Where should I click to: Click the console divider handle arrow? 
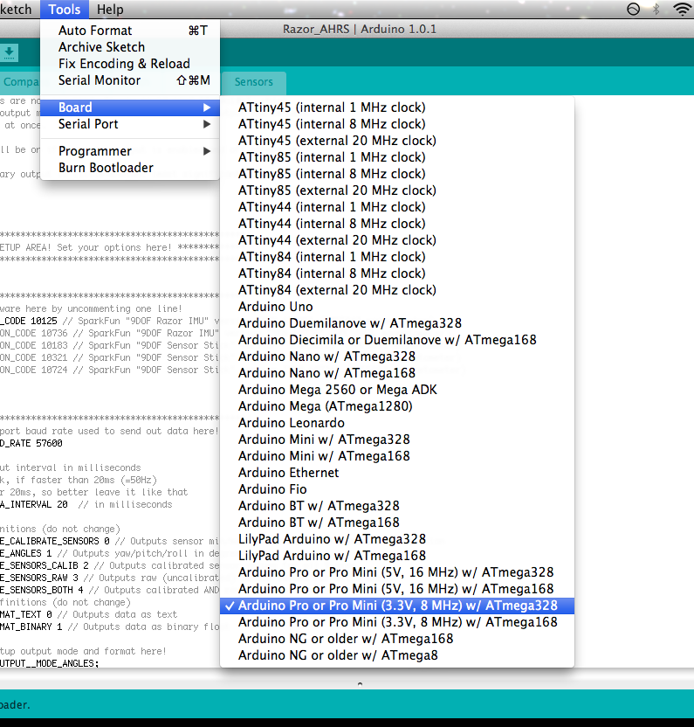(x=360, y=684)
